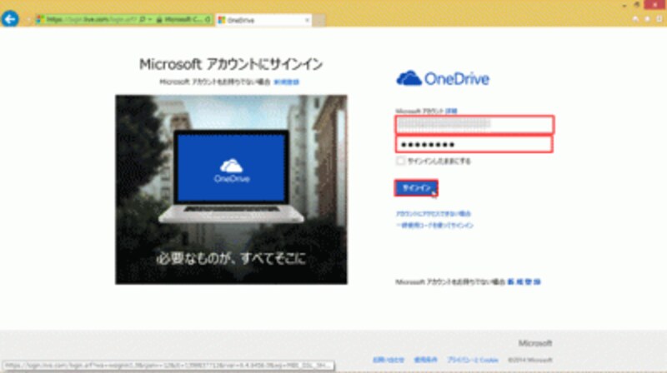Open the 詳細 link beside Microsoft アカウント
Image resolution: width=667 pixels, height=373 pixels.
click(451, 111)
